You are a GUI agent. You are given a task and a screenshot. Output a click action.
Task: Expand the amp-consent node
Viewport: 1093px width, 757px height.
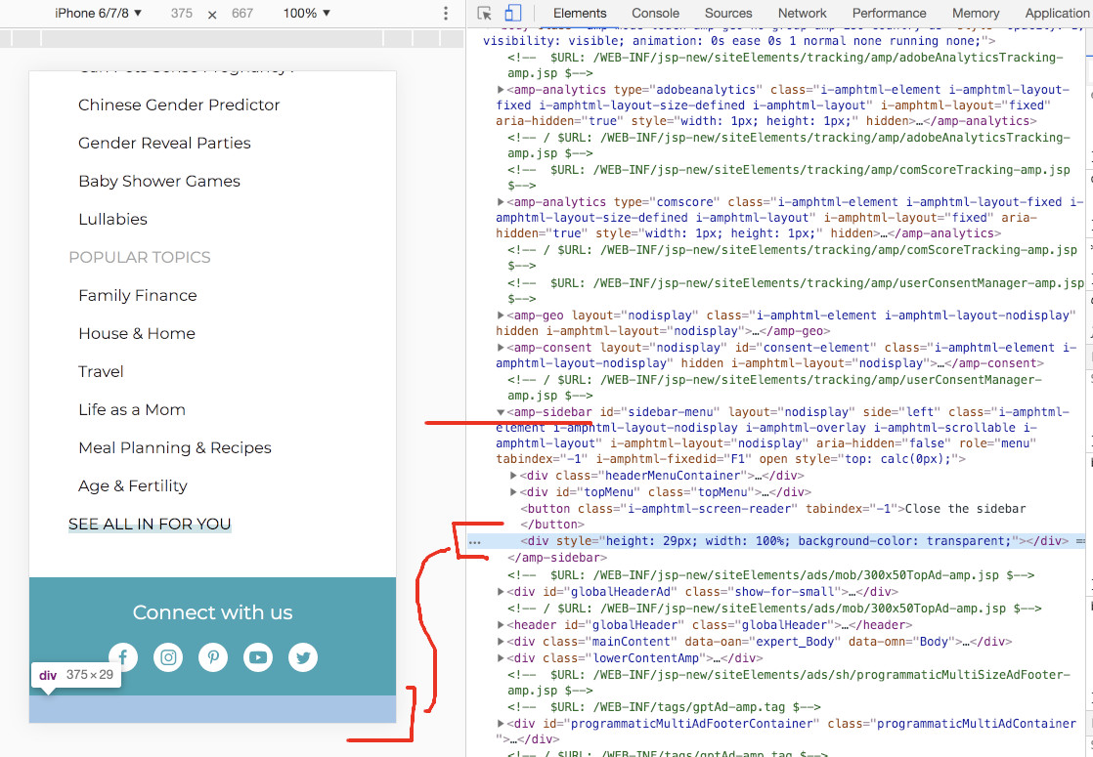point(501,348)
